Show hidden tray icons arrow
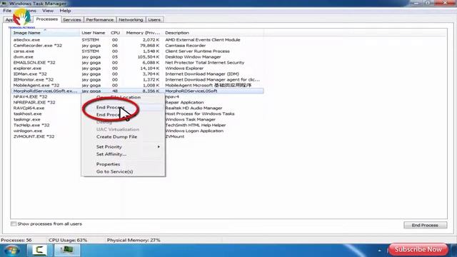This screenshot has width=457, height=257. [379, 251]
